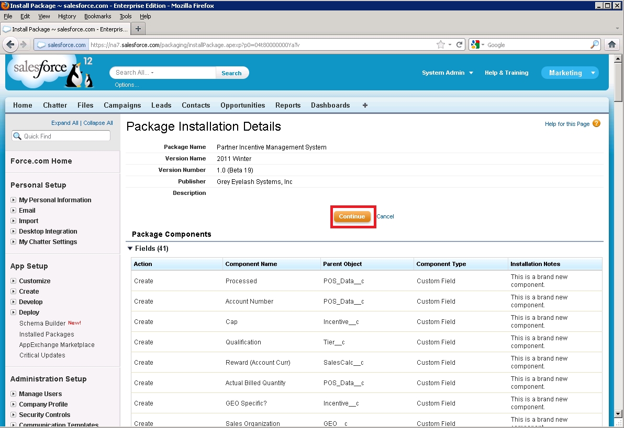Click the browser back arrow button
This screenshot has height=428, width=624.
coord(10,45)
